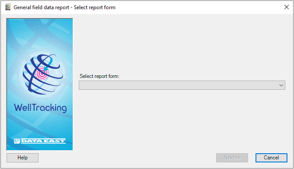Click the "Select report form:" label

click(99, 76)
